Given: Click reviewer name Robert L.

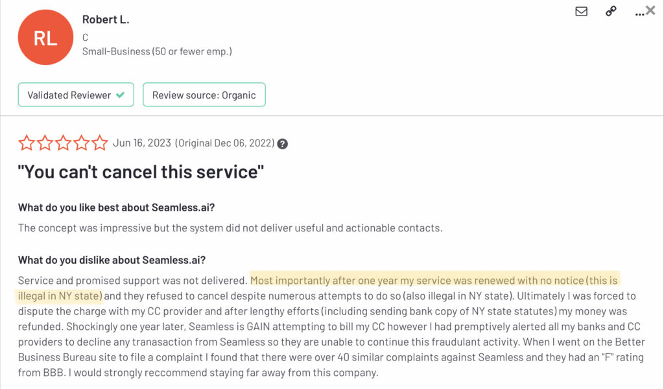Looking at the screenshot, I should pyautogui.click(x=106, y=19).
